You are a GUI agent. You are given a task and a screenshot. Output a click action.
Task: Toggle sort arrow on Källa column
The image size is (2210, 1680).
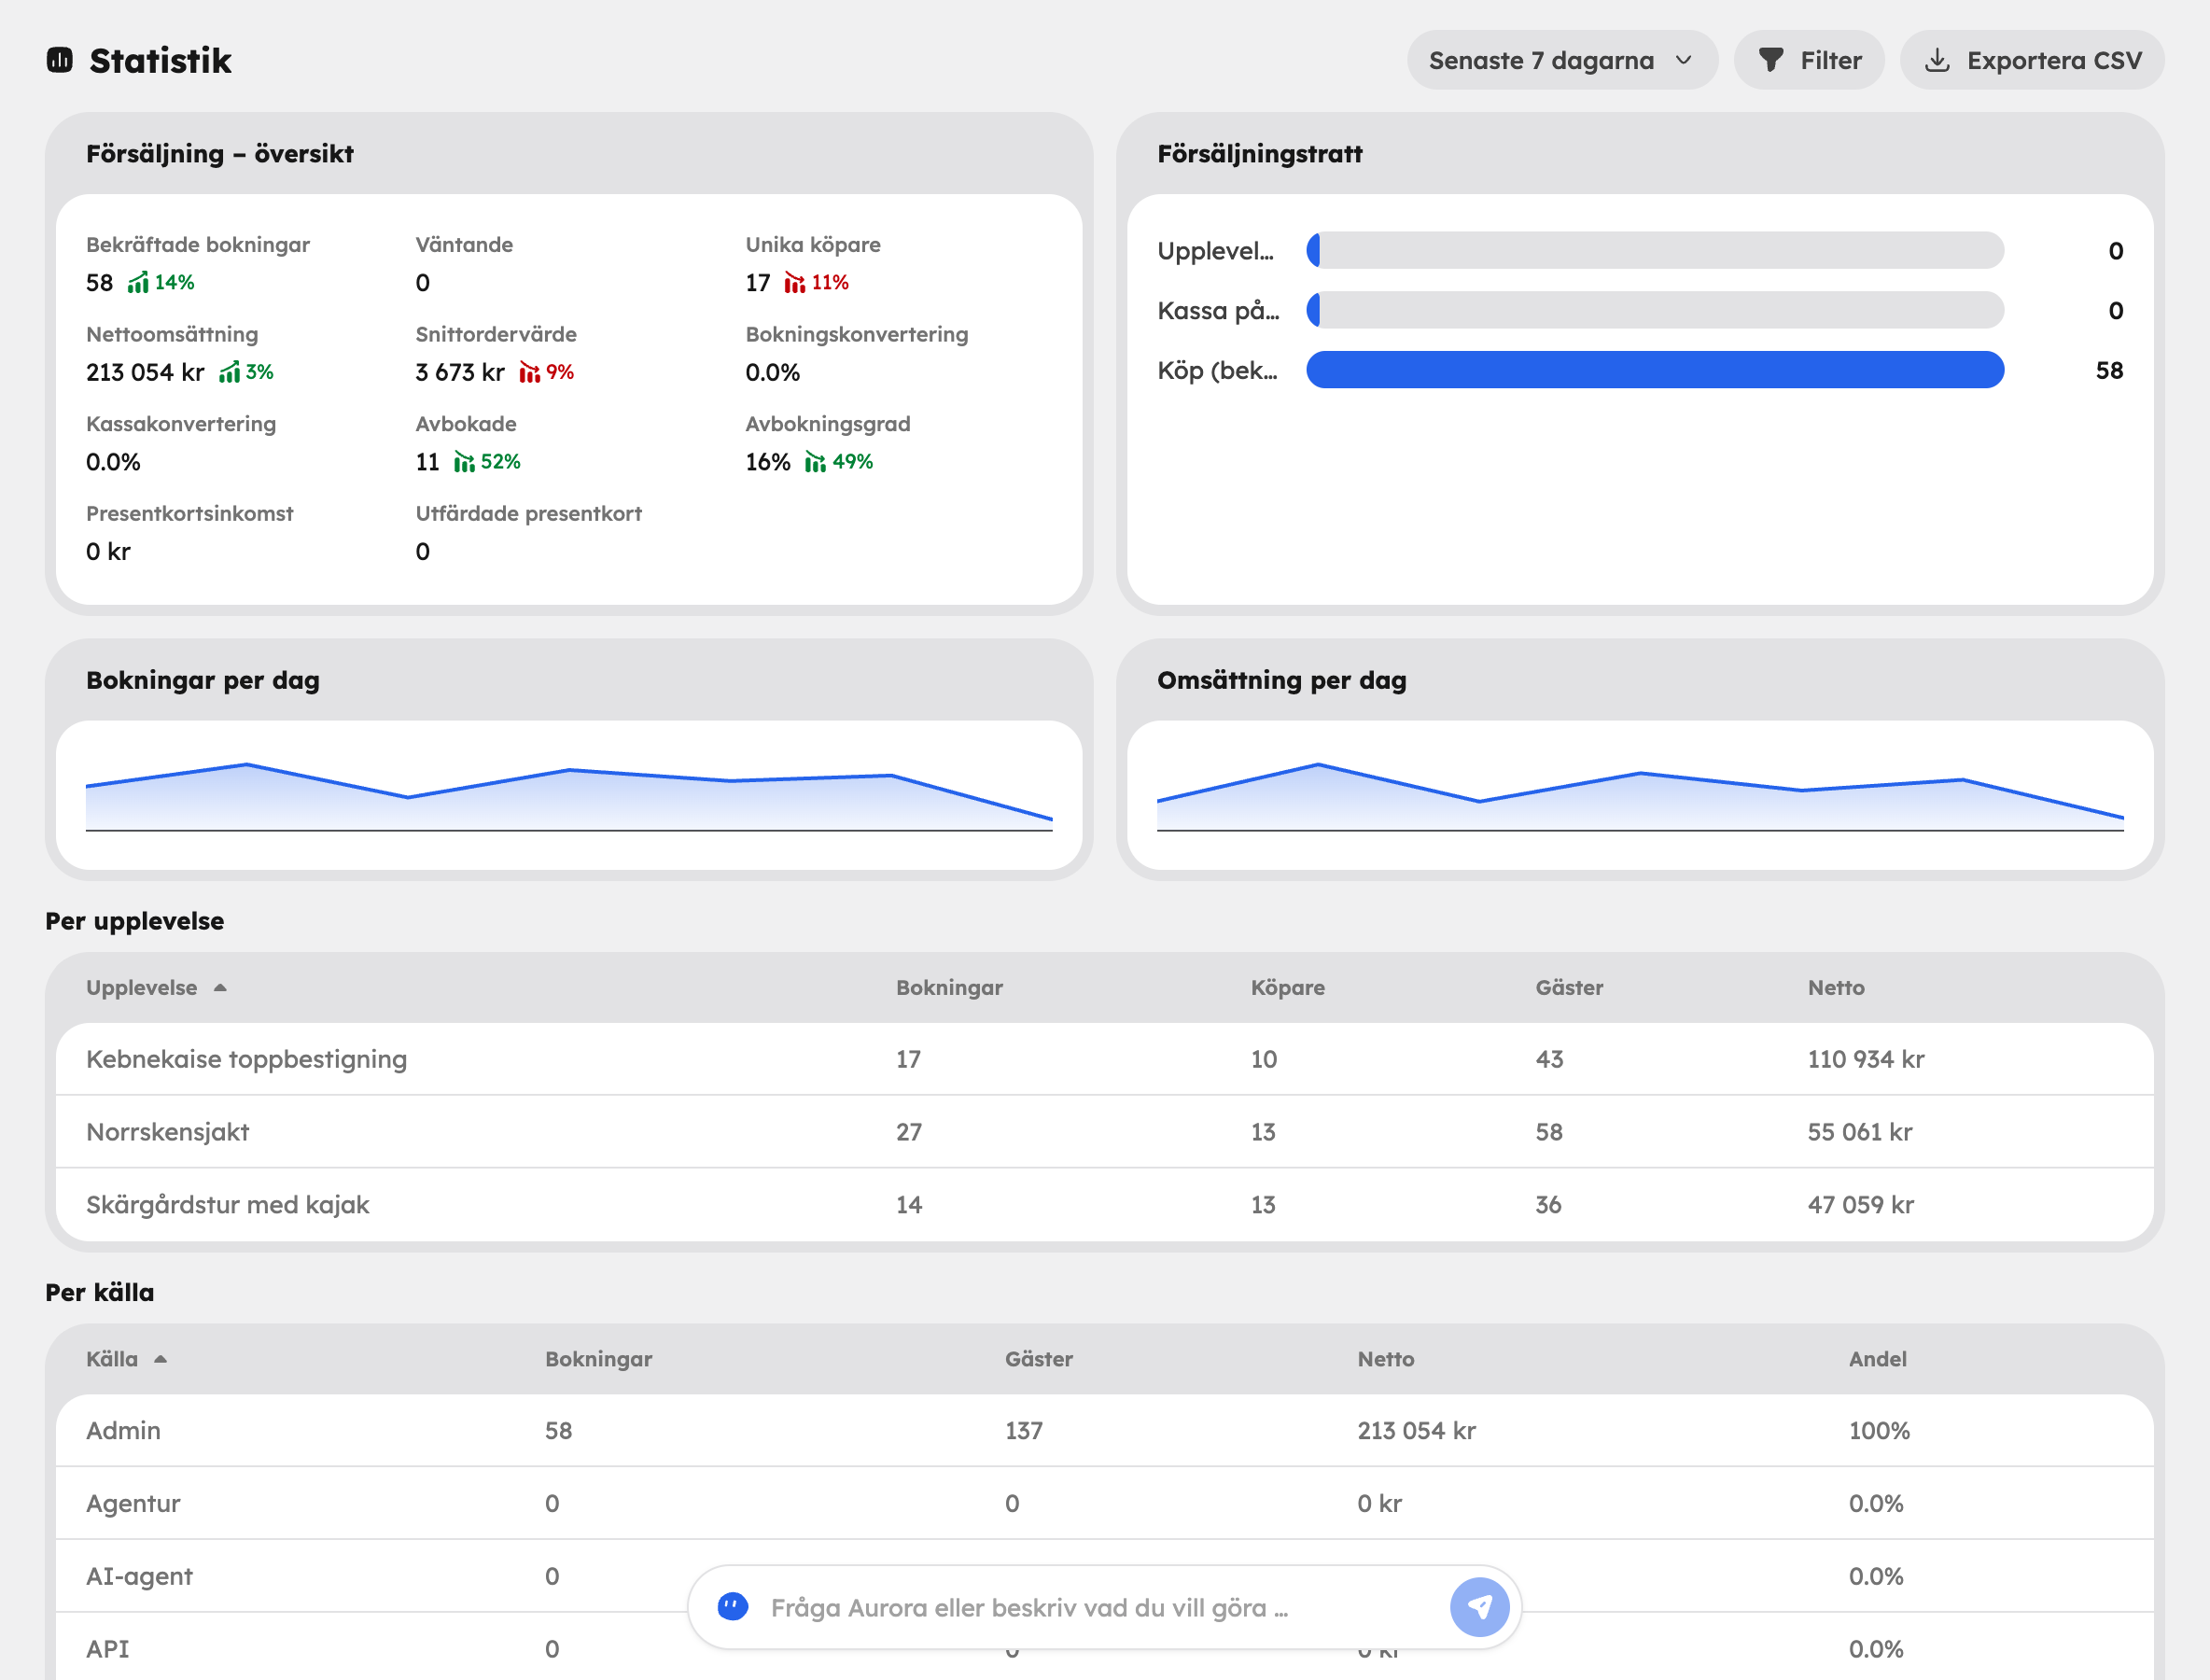coord(160,1359)
